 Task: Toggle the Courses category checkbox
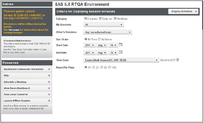coord(86,18)
